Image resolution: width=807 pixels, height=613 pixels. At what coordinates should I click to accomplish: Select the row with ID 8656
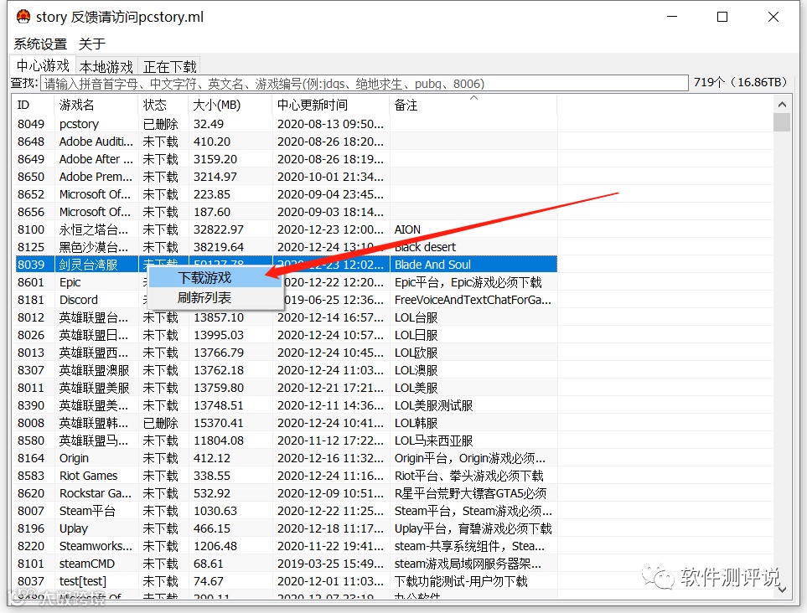(x=286, y=212)
